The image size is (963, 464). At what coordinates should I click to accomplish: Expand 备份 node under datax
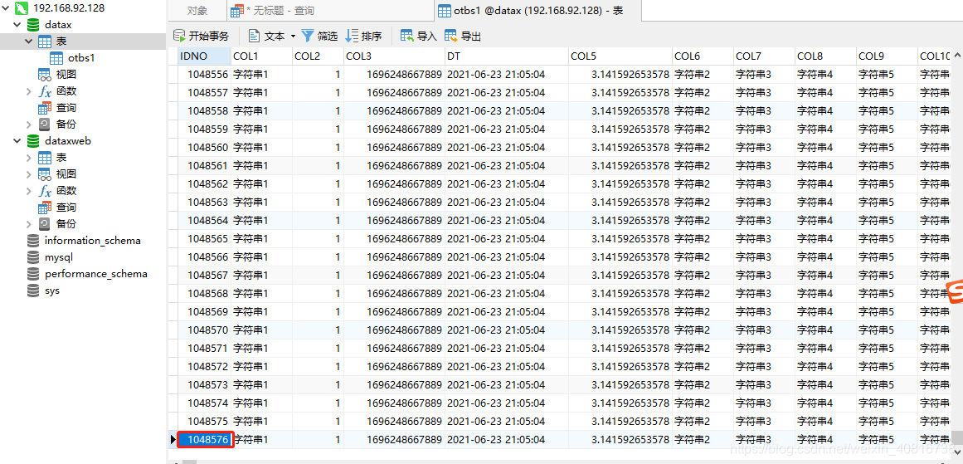tap(29, 125)
